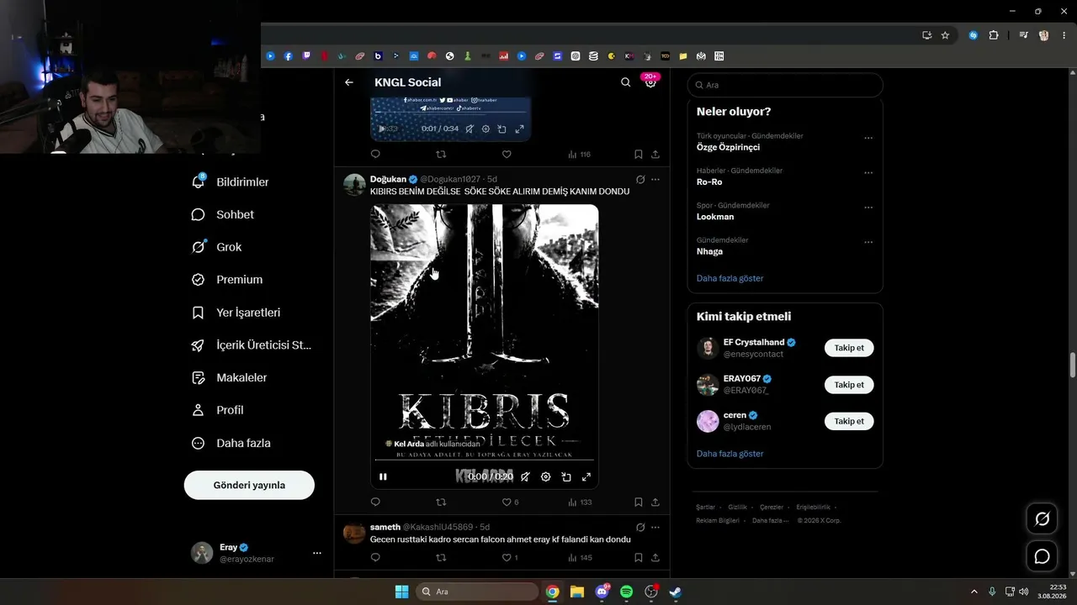Bookmark sameth's post
This screenshot has height=605, width=1077.
(639, 557)
